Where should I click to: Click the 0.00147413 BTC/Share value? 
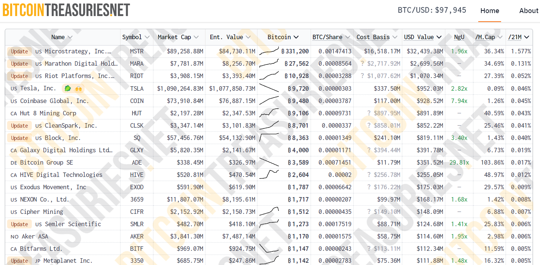click(x=335, y=51)
